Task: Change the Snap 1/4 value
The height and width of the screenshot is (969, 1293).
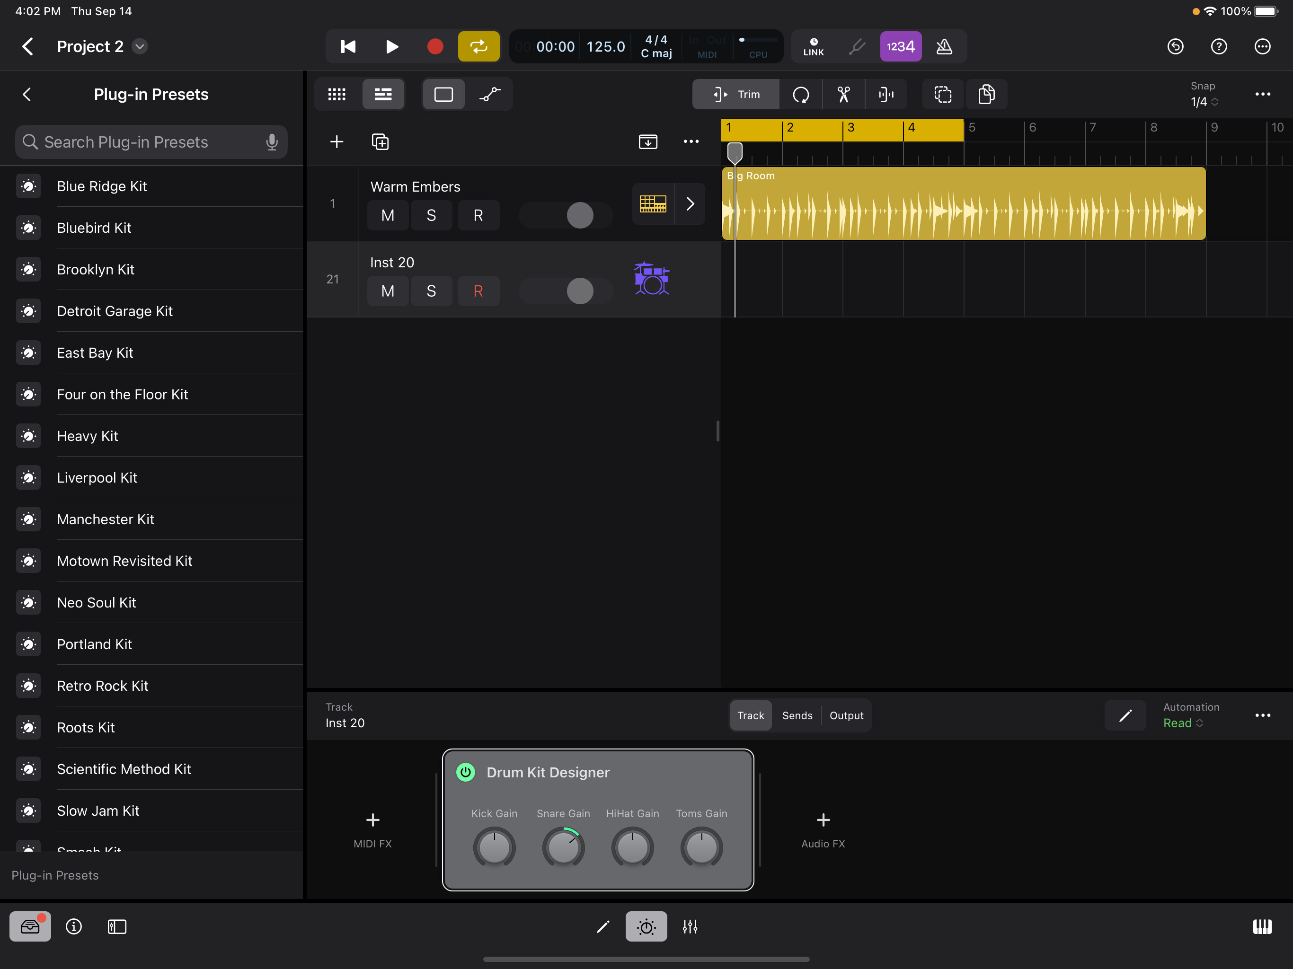Action: click(x=1203, y=102)
